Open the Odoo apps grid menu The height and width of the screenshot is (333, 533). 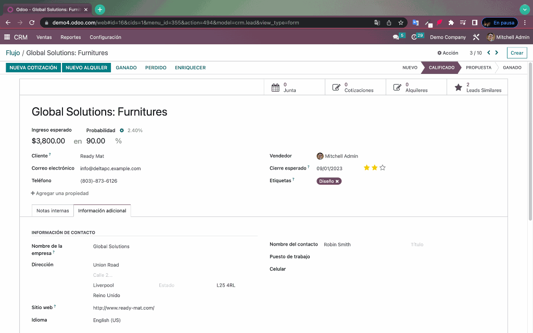7,37
